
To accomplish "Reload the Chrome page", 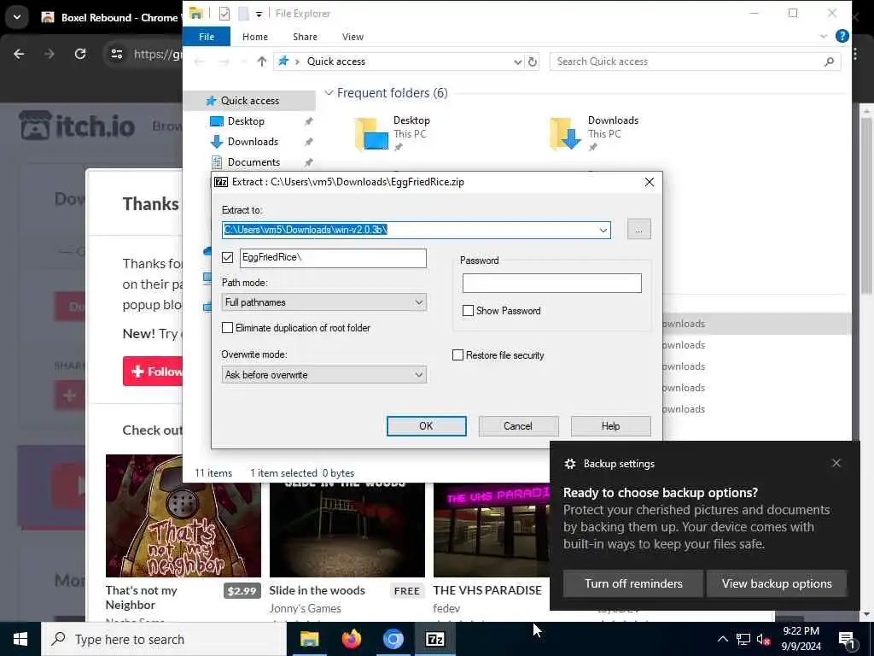I will tap(80, 54).
